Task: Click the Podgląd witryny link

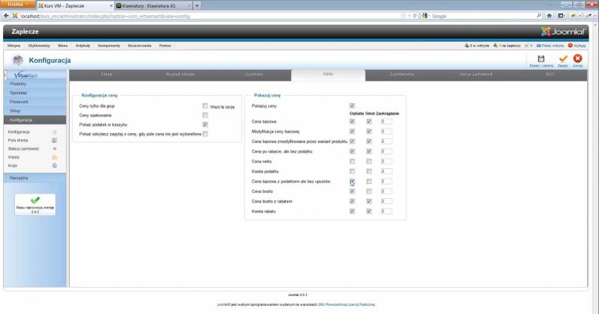Action: [553, 46]
